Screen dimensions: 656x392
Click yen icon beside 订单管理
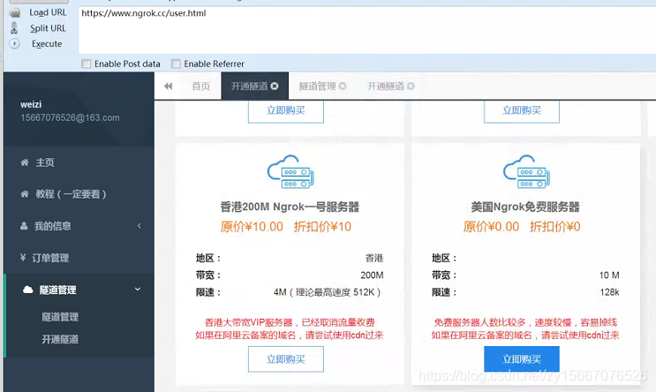click(x=23, y=258)
